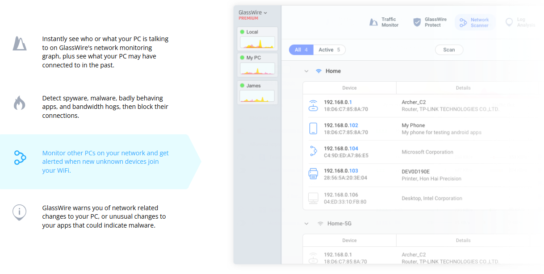Click the desktop monitor icon for 192.168.0.106
Viewport: 544px width, 274px height.
[x=313, y=198]
